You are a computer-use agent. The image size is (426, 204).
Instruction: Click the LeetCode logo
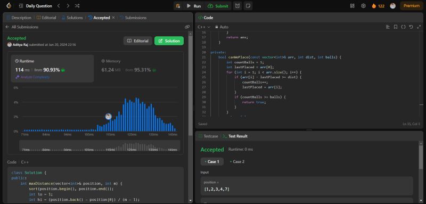click(9, 6)
